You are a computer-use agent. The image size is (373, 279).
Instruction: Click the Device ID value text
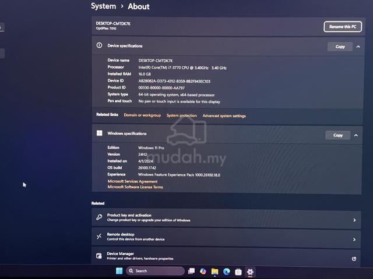174,81
